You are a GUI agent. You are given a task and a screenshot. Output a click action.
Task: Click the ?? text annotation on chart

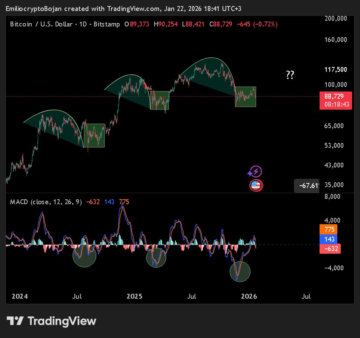point(290,75)
